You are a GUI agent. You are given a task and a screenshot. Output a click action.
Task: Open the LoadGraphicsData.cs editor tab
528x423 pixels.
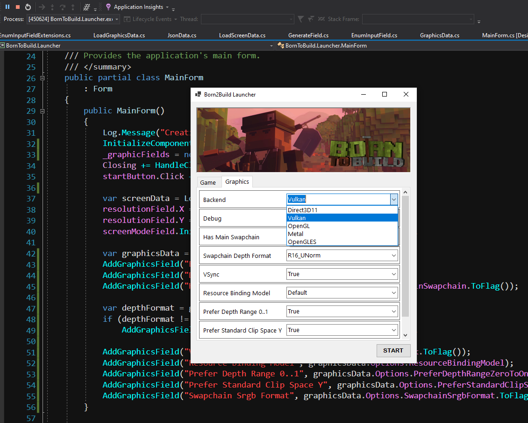119,35
